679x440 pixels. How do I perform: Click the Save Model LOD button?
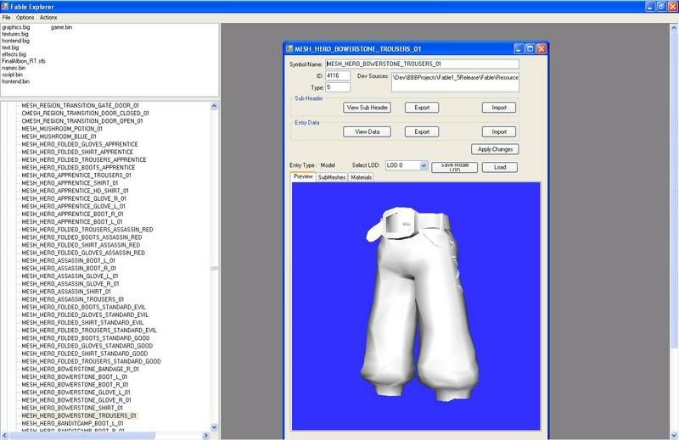[455, 167]
